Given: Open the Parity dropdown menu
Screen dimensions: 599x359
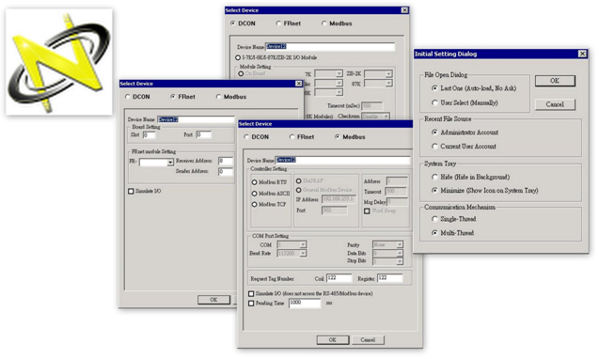Looking at the screenshot, I should click(400, 244).
